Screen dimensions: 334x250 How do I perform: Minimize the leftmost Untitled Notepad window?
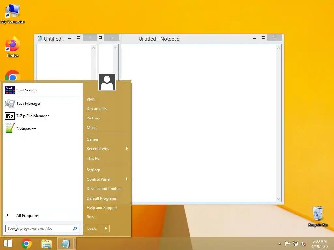coord(69,38)
